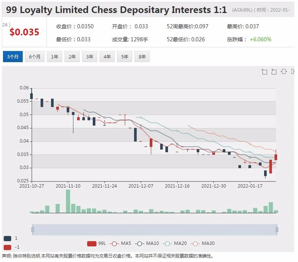
Task: Click the +6.060% change percentage
Action: pyautogui.click(x=260, y=39)
